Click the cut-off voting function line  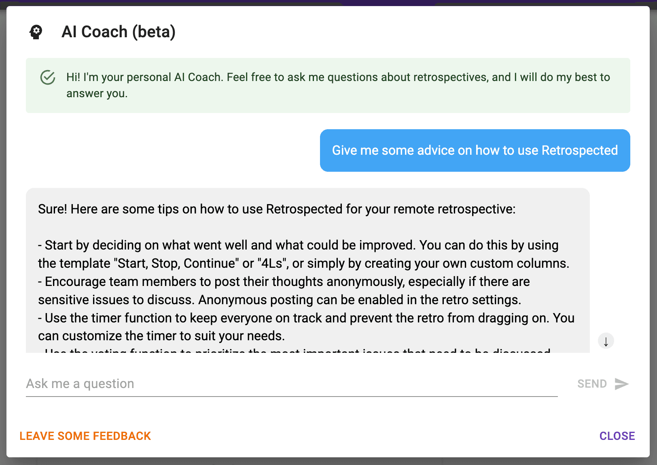(x=295, y=350)
